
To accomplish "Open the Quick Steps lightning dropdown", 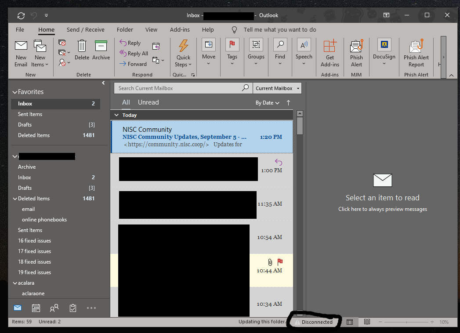I will pos(183,53).
